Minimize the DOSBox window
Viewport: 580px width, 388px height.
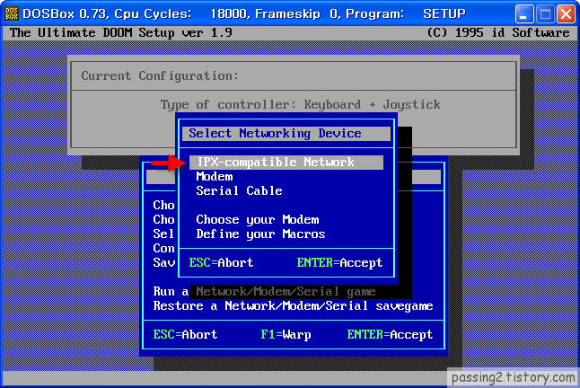[x=524, y=14]
